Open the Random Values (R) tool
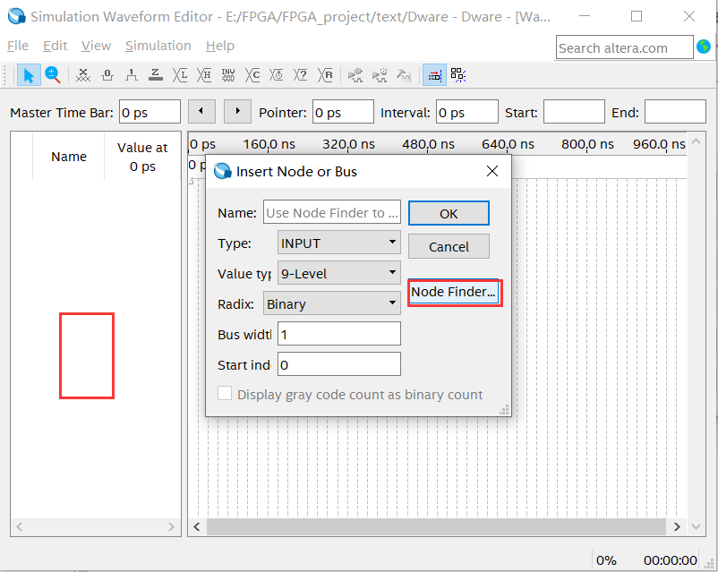 [325, 75]
